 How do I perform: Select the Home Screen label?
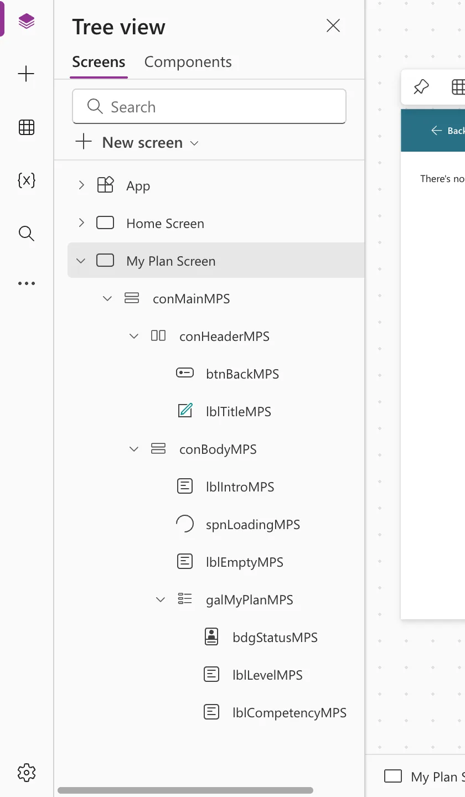point(165,224)
